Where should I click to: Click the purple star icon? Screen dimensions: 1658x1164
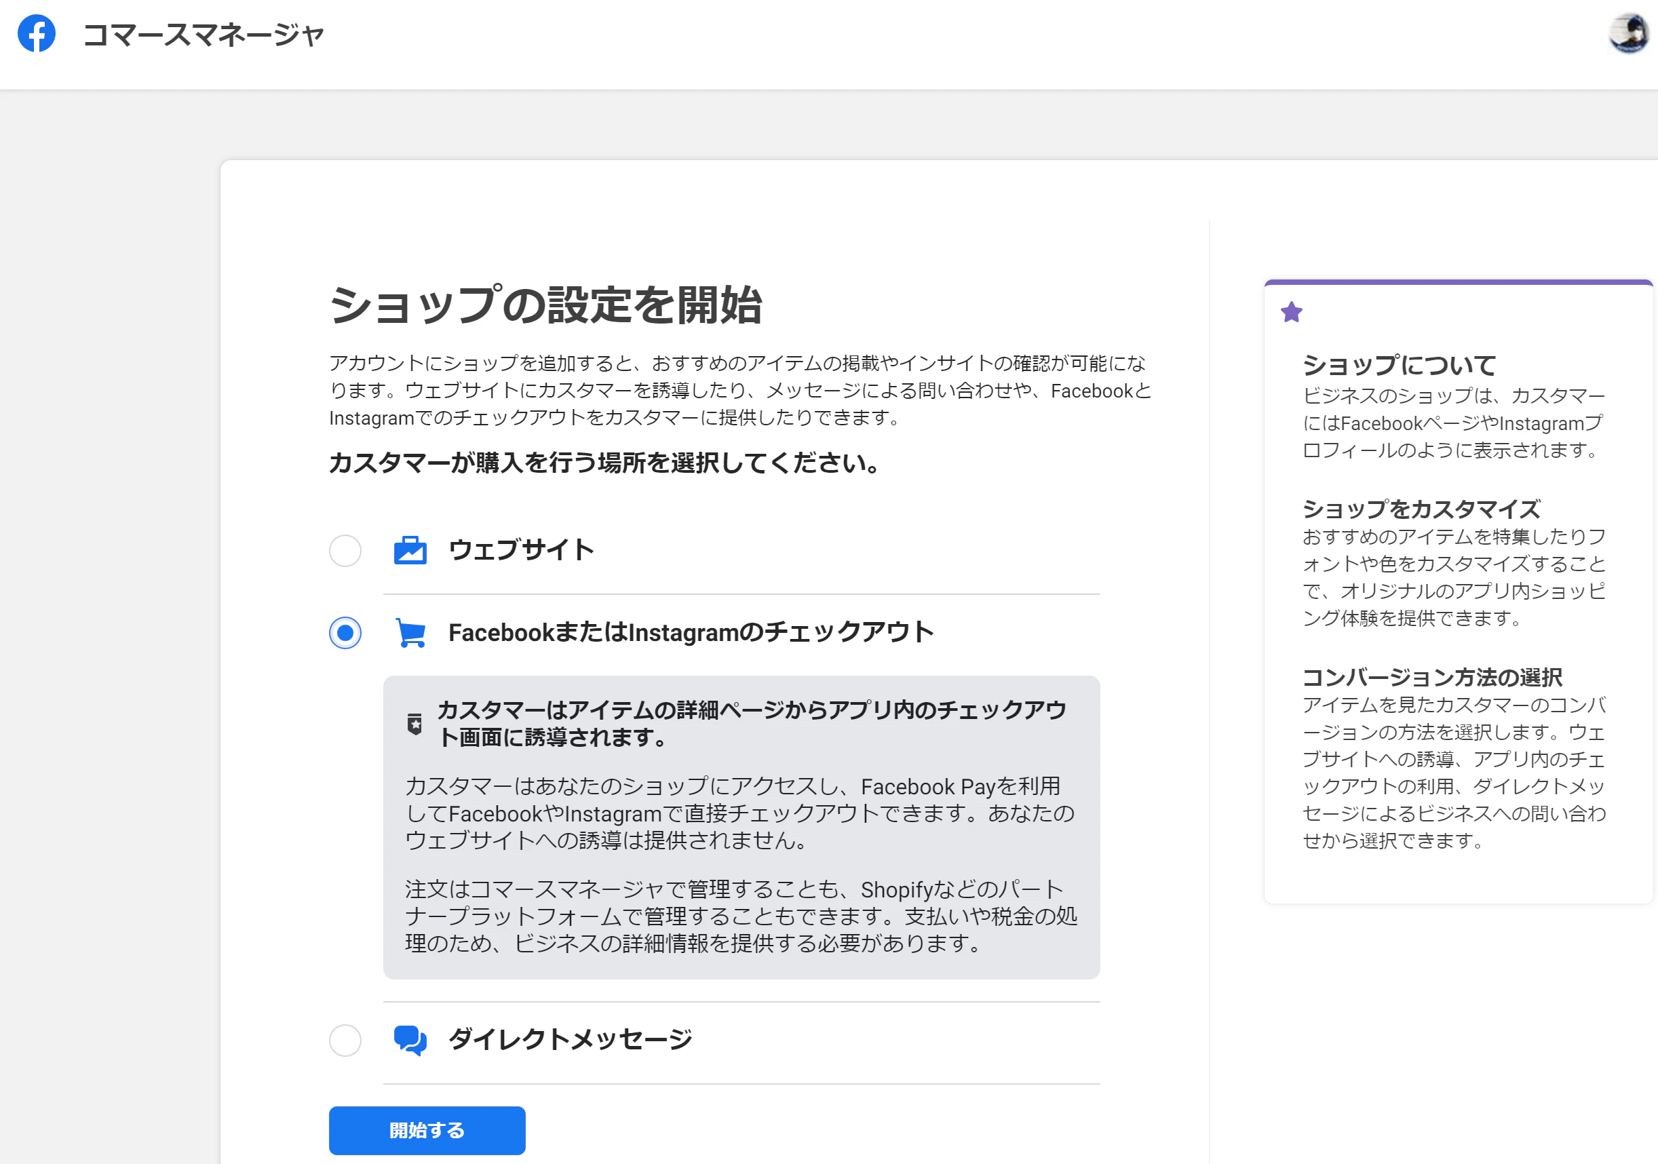(x=1291, y=313)
